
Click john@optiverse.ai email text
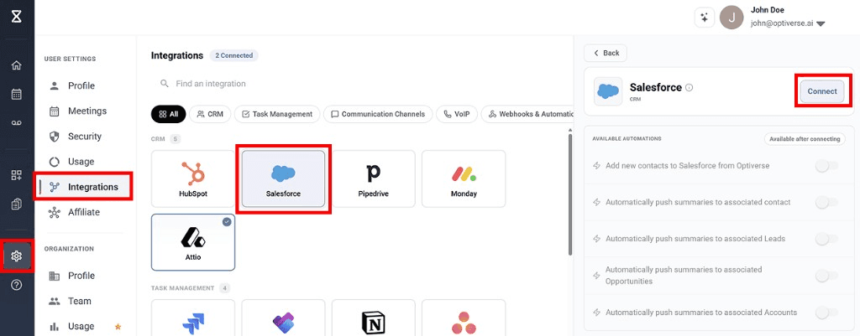click(782, 23)
